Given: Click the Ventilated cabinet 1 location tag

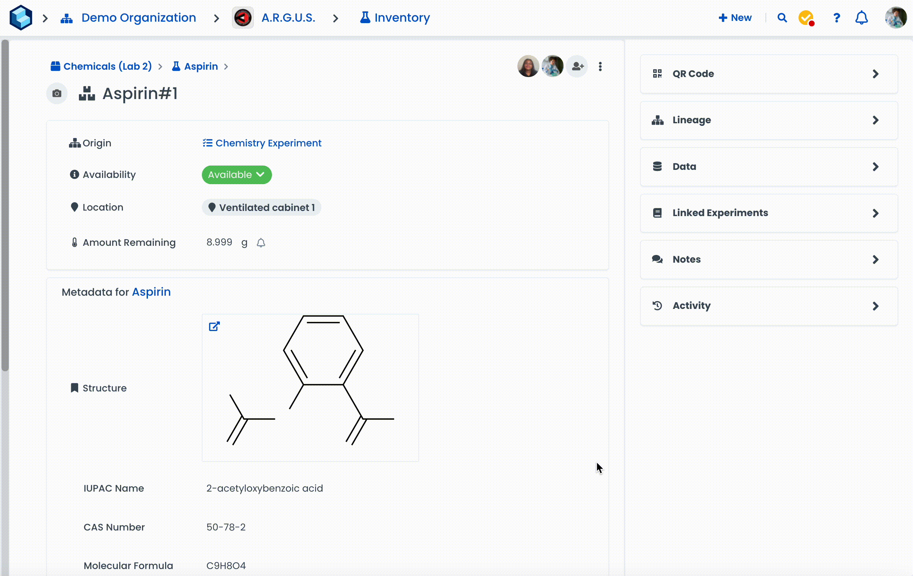Looking at the screenshot, I should tap(261, 208).
